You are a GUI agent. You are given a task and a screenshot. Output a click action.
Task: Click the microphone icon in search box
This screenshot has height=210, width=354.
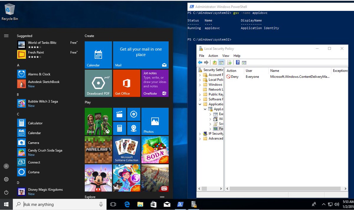[x=101, y=204]
